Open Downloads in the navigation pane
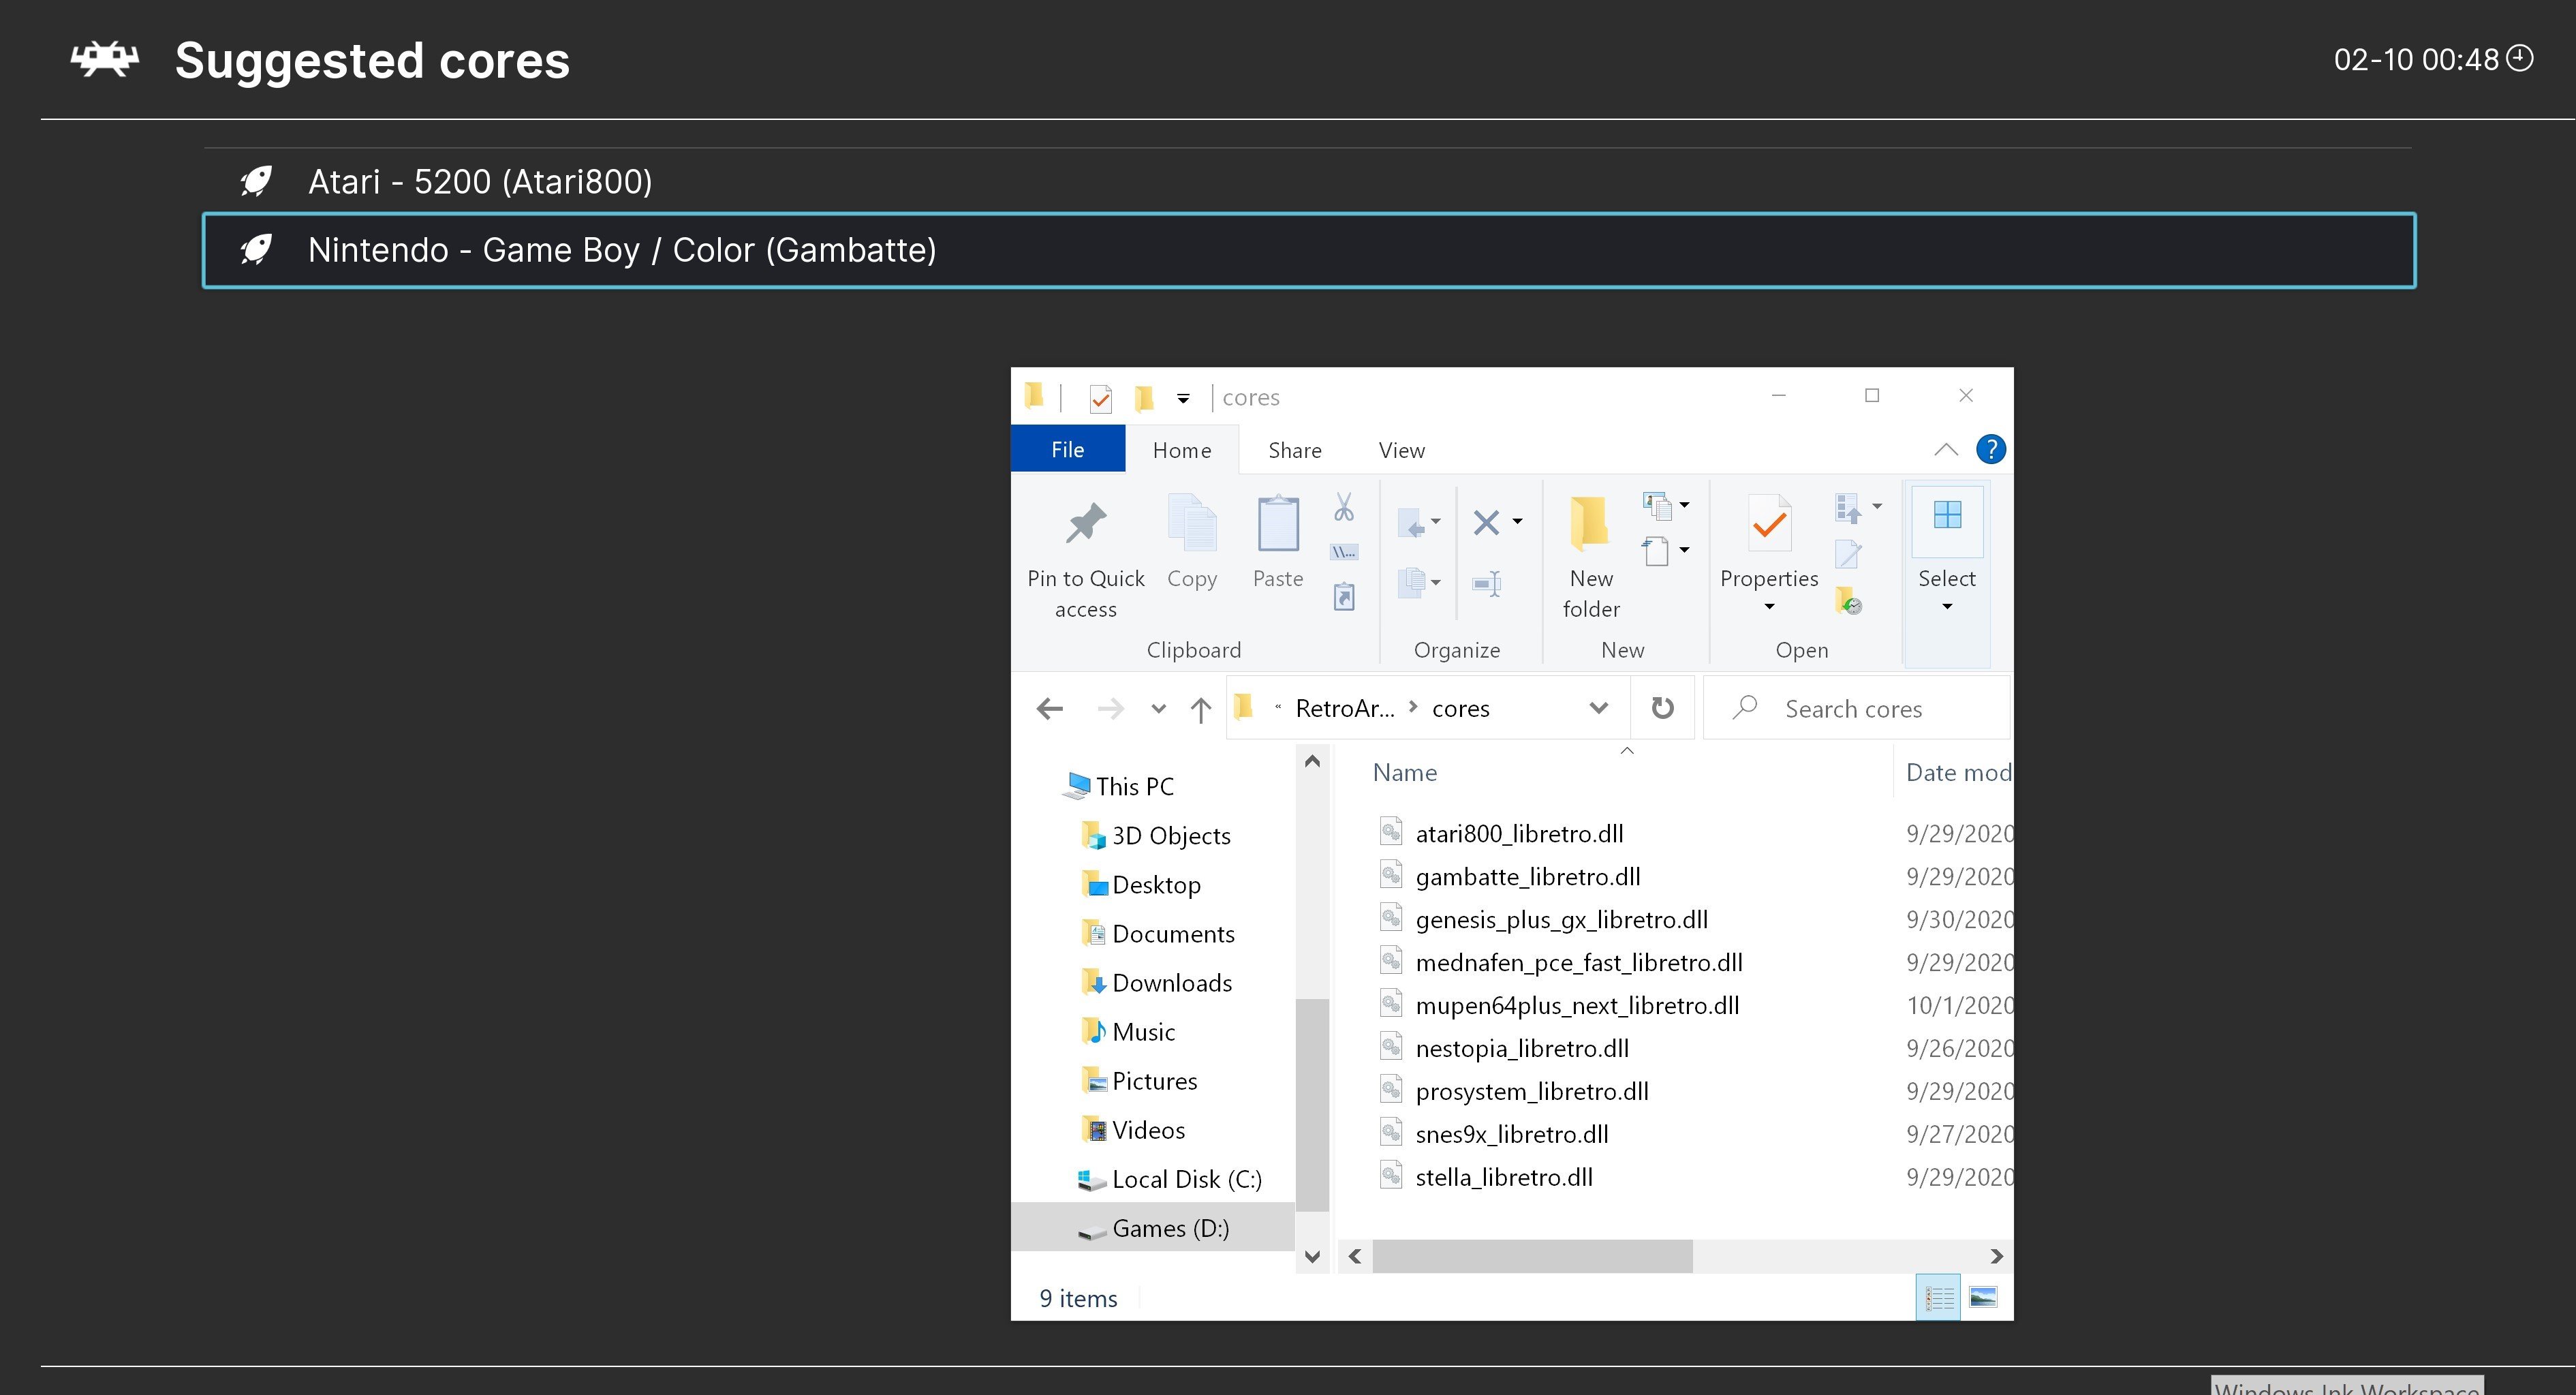 coord(1171,983)
